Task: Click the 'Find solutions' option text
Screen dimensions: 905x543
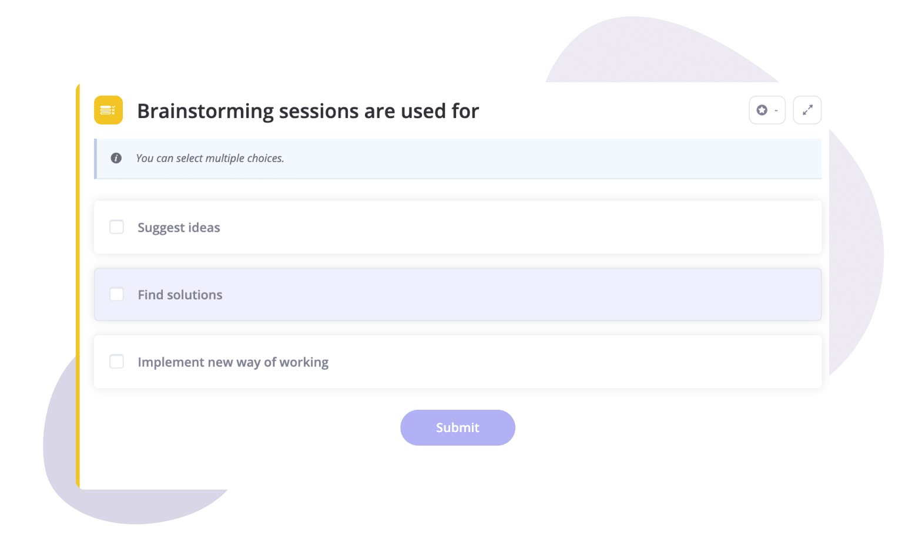Action: (180, 295)
